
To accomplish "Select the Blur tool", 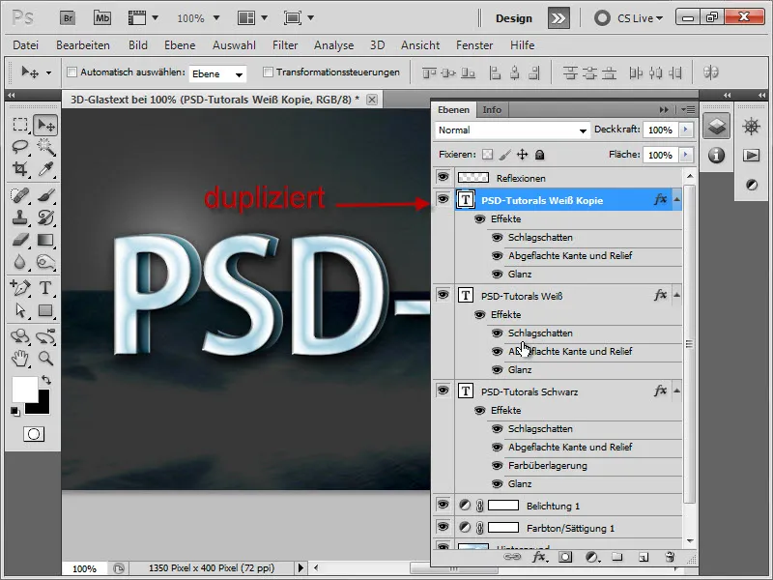I will (19, 262).
